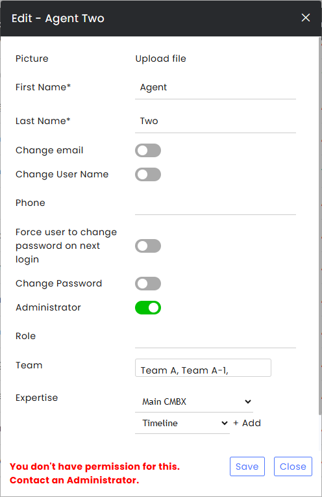Open the Main CMBX expertise dropdown
The image size is (322, 497).
click(x=194, y=401)
